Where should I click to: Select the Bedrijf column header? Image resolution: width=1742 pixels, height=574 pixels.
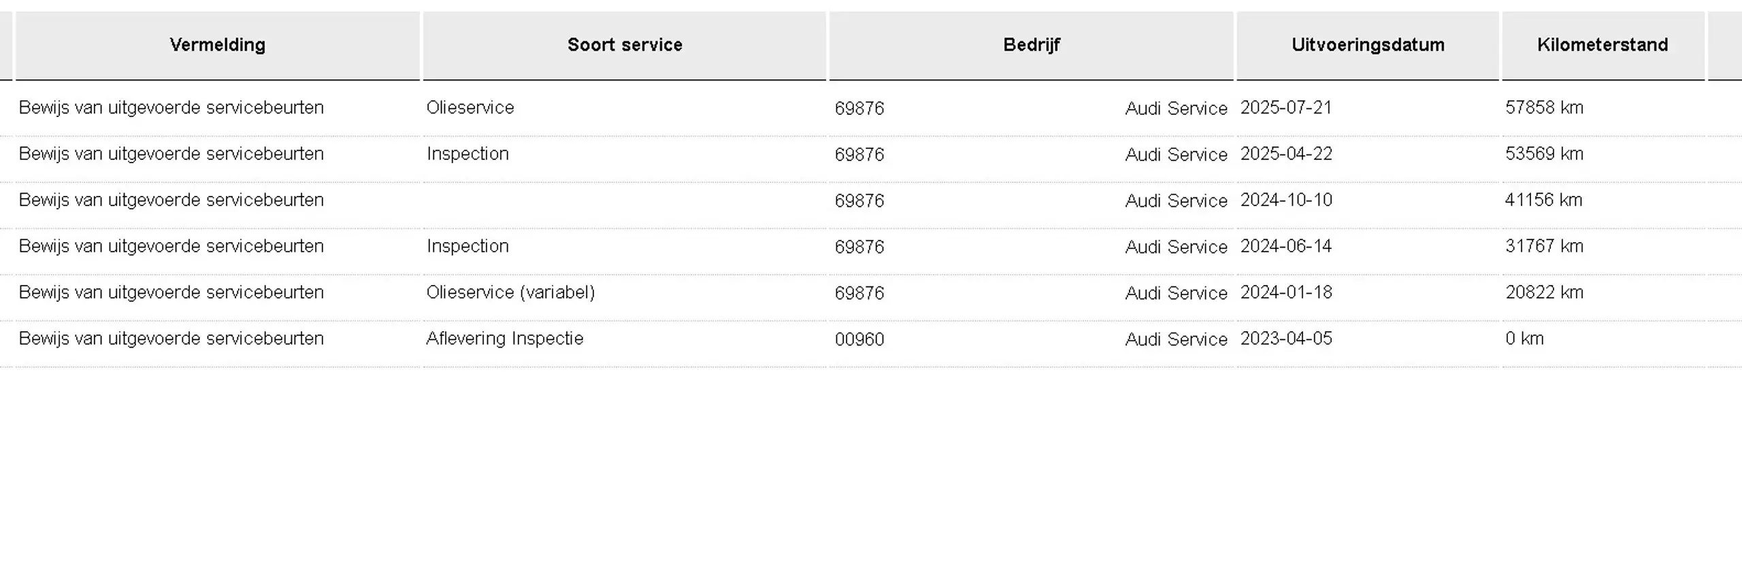pyautogui.click(x=1031, y=45)
